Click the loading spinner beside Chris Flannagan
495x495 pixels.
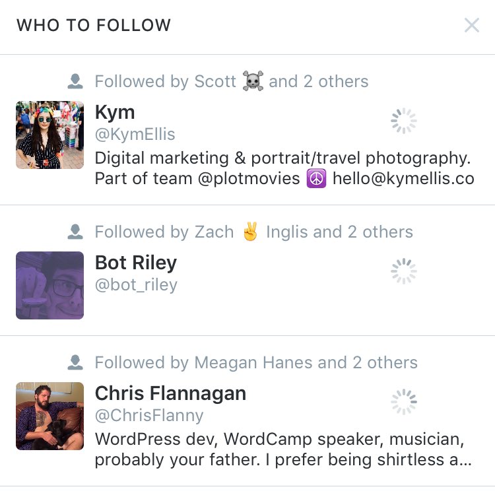pos(403,401)
